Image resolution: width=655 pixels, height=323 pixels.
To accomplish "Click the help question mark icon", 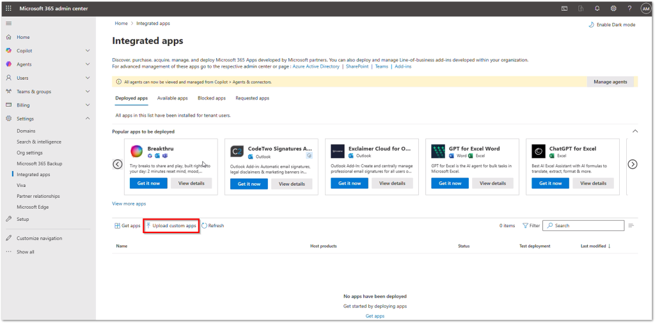I will (629, 8).
